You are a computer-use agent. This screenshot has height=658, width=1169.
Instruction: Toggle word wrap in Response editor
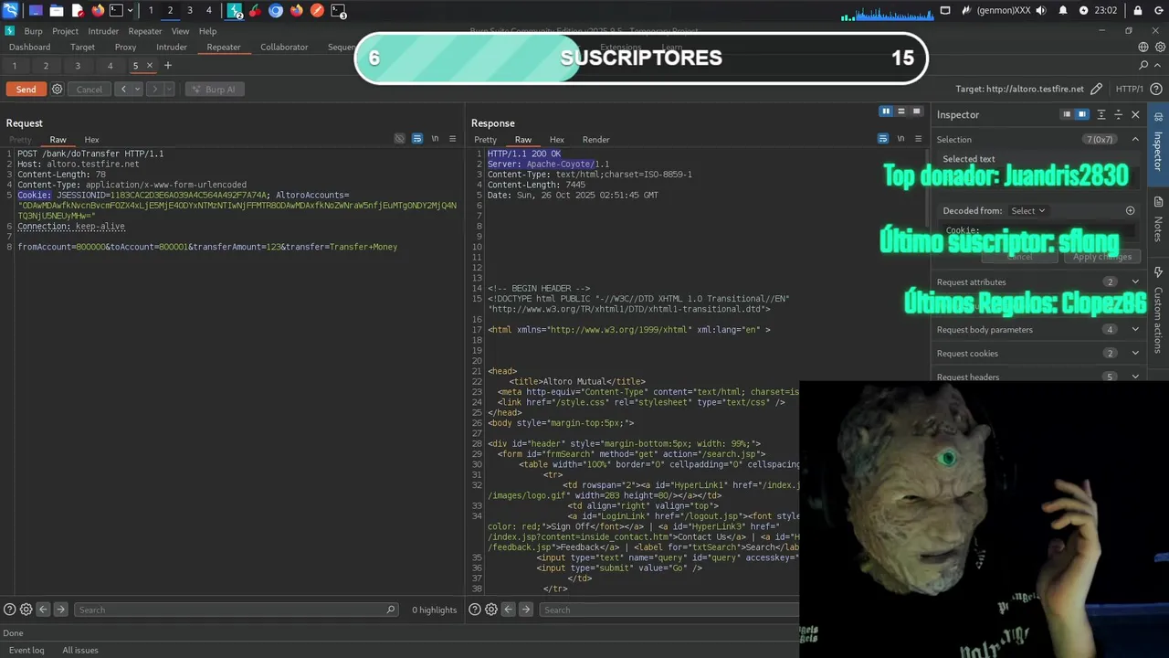(882, 139)
